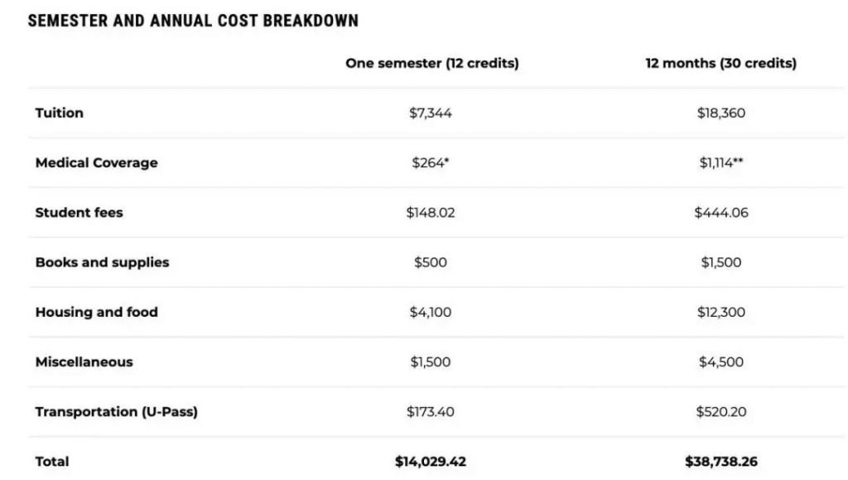
Task: Click the $148.02 student fees value
Action: tap(431, 213)
